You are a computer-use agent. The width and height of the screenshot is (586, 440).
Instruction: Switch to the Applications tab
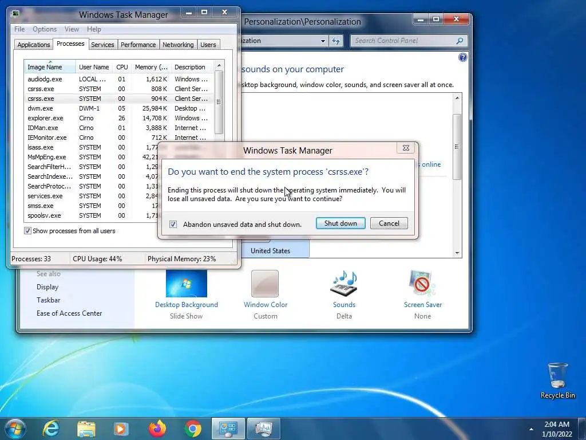pos(34,45)
